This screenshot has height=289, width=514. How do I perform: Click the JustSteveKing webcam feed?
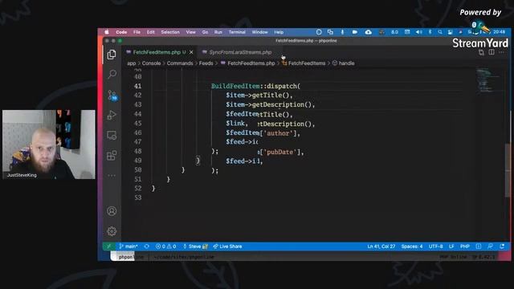[x=49, y=144]
